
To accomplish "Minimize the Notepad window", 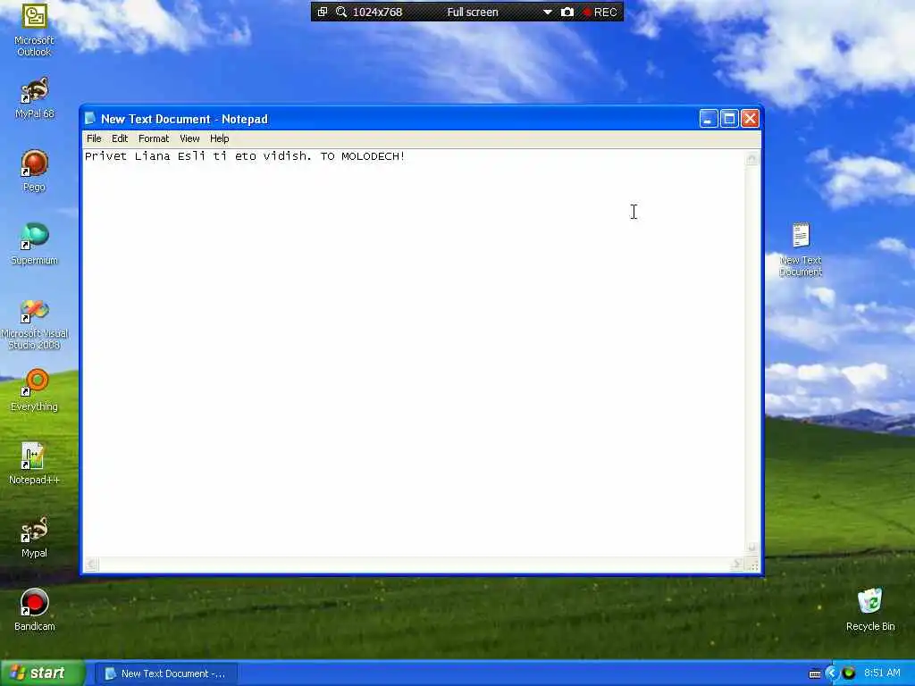I will (709, 119).
